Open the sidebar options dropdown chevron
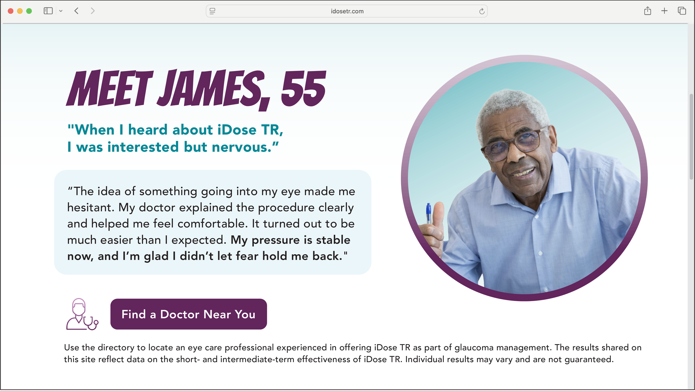 tap(61, 11)
